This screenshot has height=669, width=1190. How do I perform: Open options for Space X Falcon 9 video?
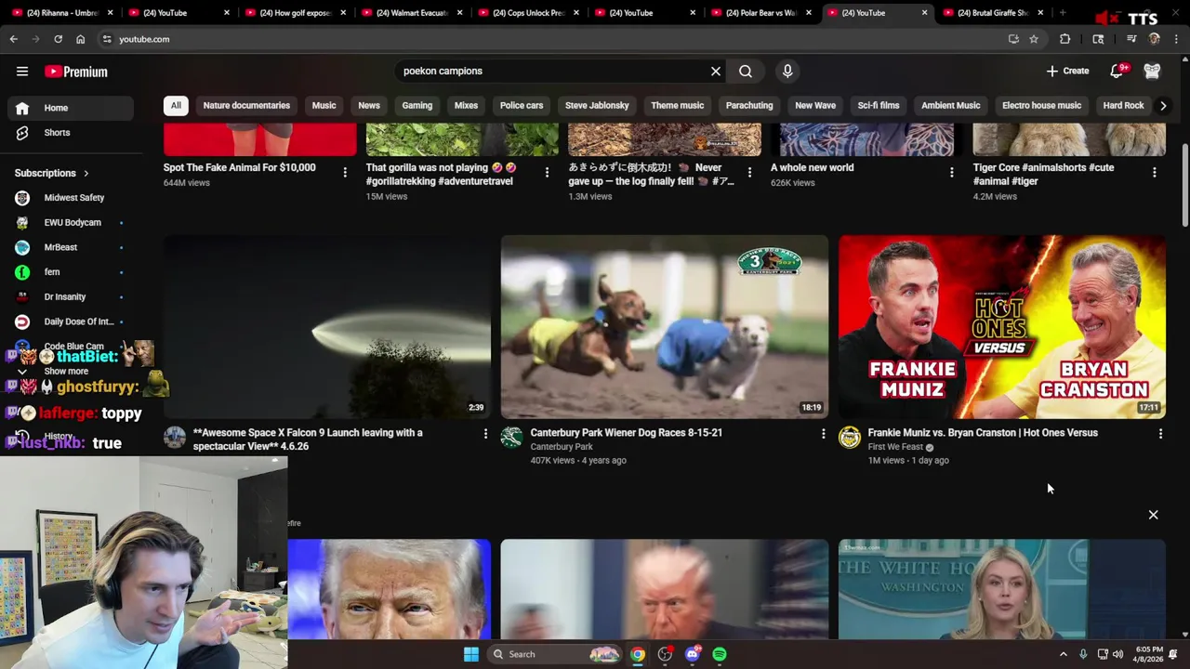[x=485, y=434]
